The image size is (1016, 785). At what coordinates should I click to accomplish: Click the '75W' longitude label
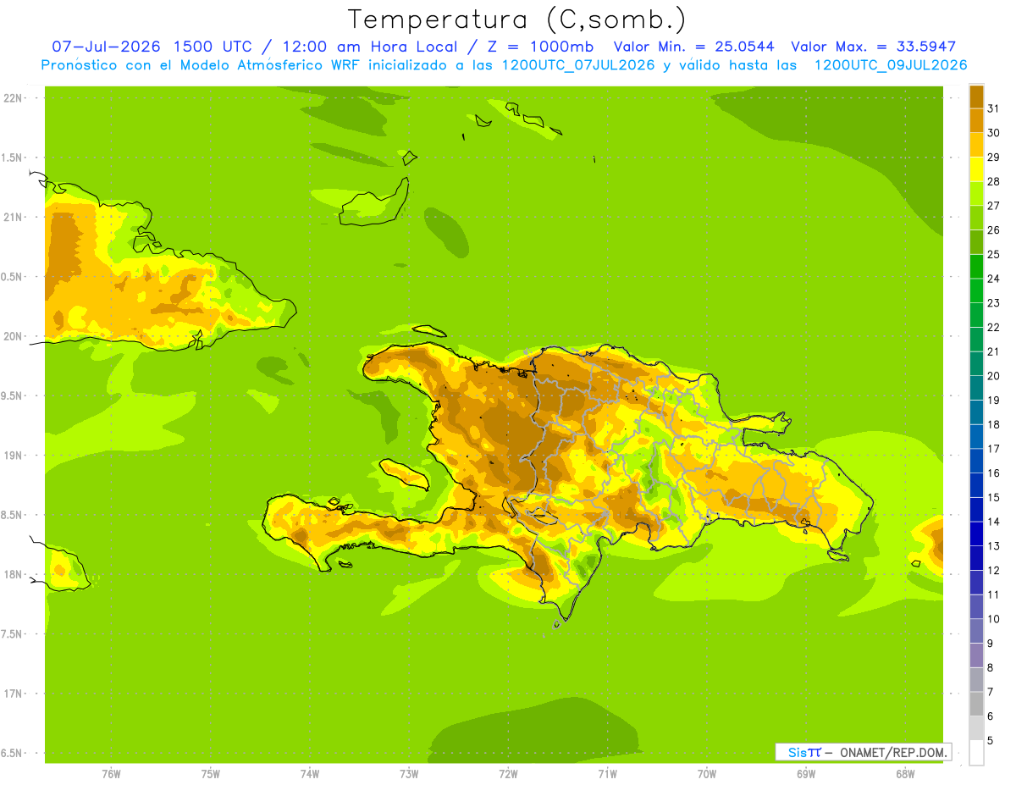(x=210, y=774)
